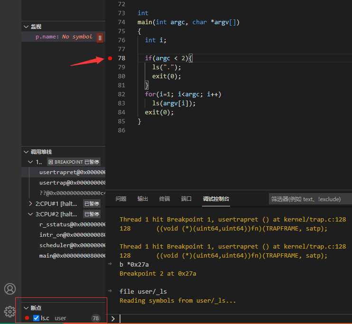Collapse the 3:CPU#2 thread
352x324 pixels.
pos(31,214)
